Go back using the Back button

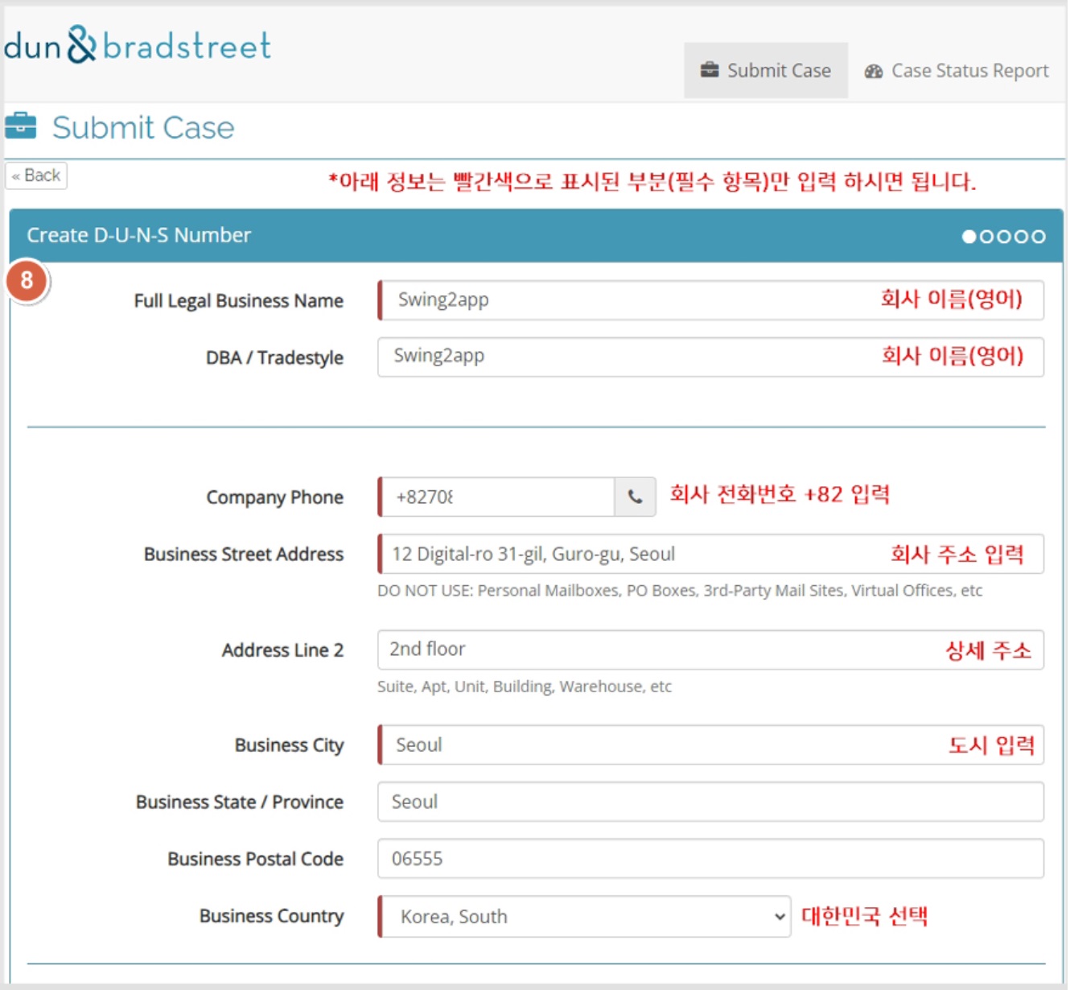[36, 175]
